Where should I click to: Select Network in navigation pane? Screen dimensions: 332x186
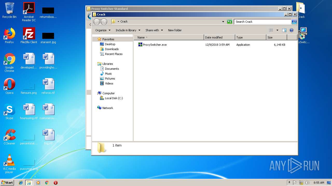(x=108, y=108)
